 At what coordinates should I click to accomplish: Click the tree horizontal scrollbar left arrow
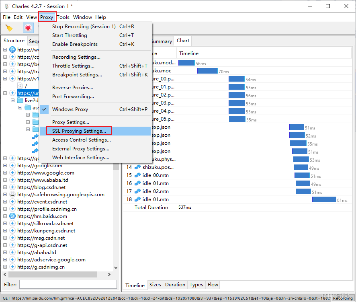(x=5, y=275)
